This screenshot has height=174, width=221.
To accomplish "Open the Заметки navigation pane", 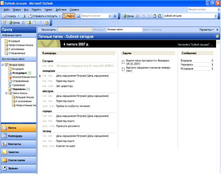I will [x=19, y=152].
